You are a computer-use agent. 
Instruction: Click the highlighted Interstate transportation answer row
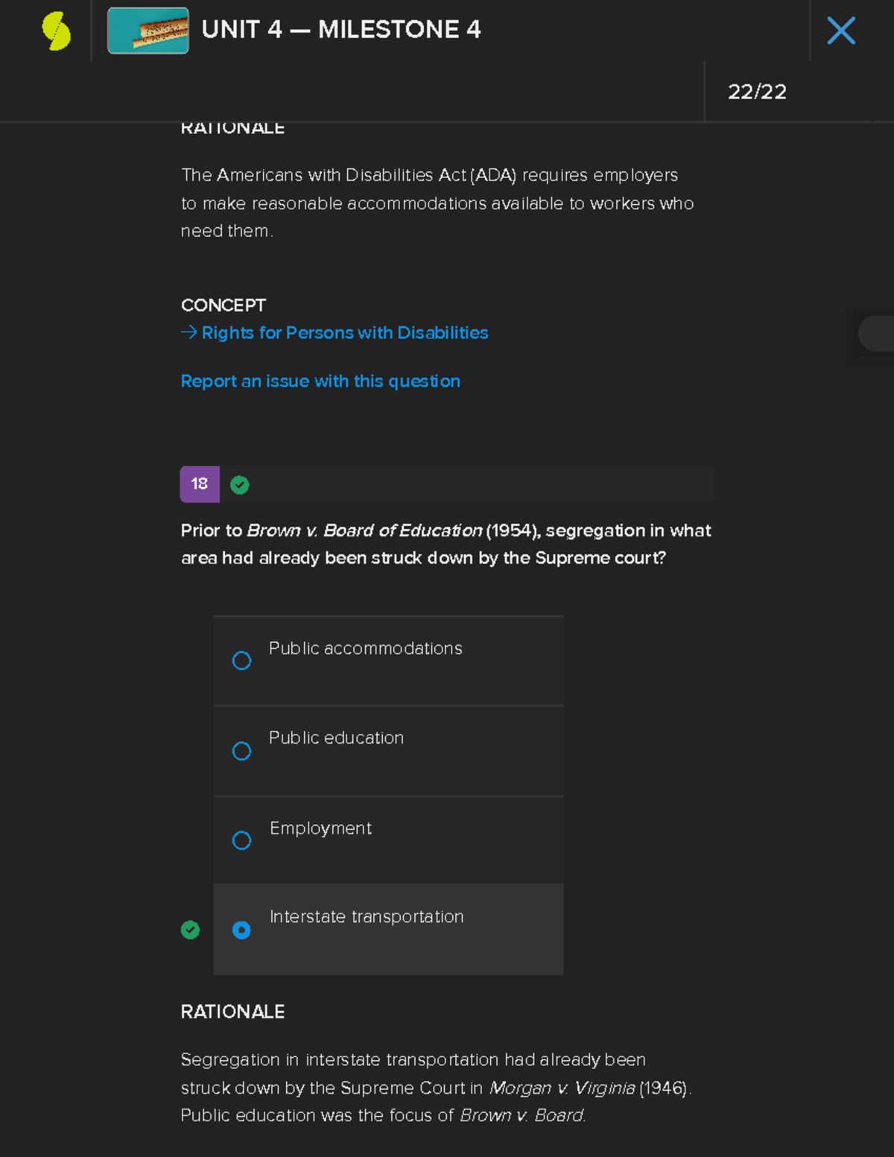click(x=388, y=930)
